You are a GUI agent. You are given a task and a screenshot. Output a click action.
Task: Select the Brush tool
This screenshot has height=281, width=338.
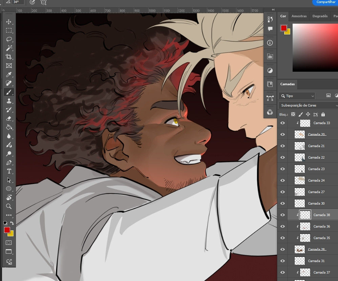point(8,92)
